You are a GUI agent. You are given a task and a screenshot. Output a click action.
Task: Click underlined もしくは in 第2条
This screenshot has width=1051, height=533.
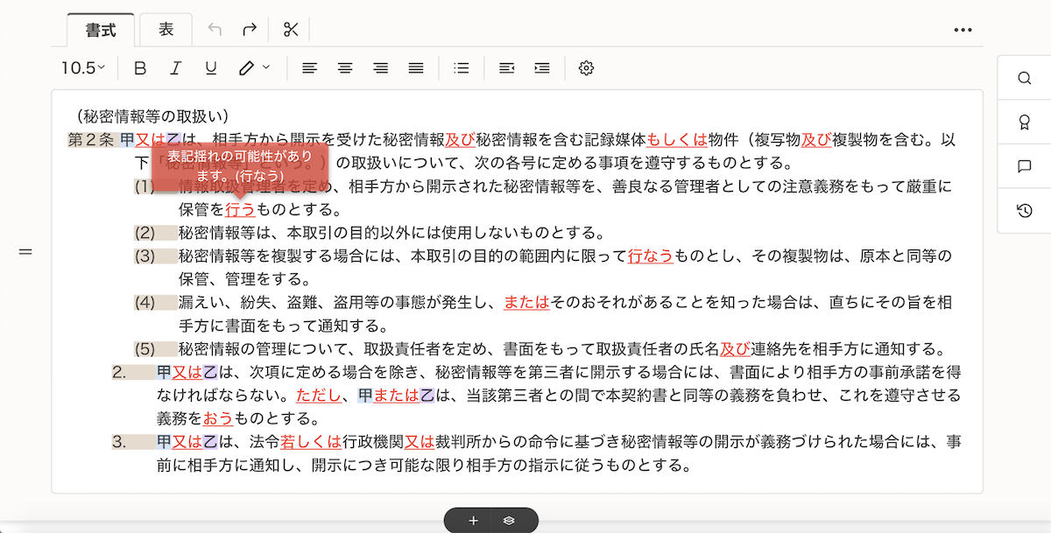tap(676, 139)
